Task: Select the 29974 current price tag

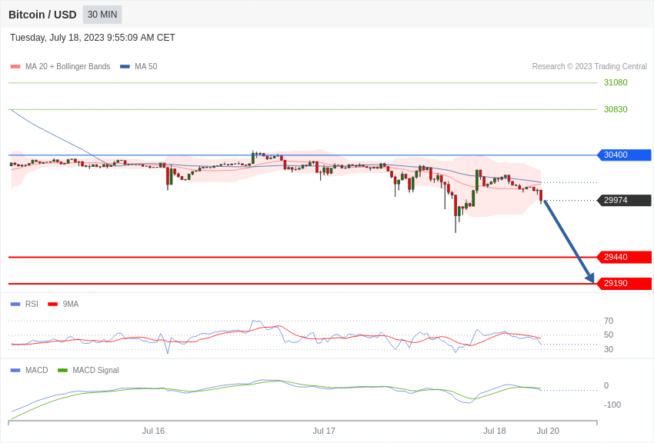Action: point(625,201)
